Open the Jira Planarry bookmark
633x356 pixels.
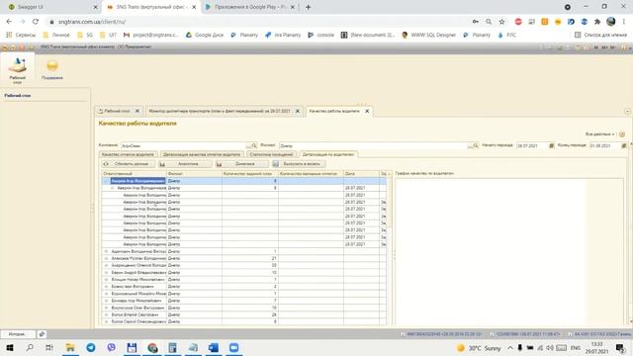[x=283, y=36]
